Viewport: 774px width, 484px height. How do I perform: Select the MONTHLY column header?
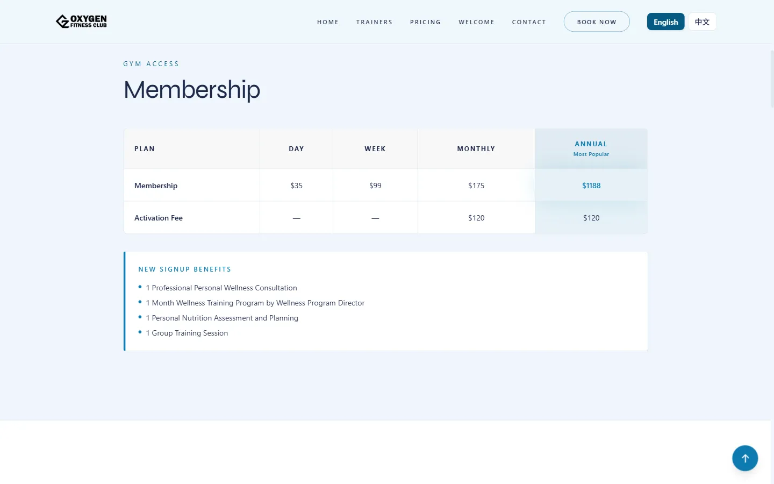point(476,148)
